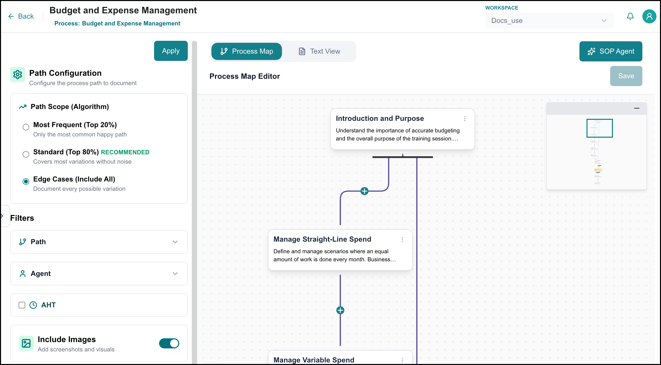
Task: Click 'Only the most common happy path' text
Action: point(80,134)
